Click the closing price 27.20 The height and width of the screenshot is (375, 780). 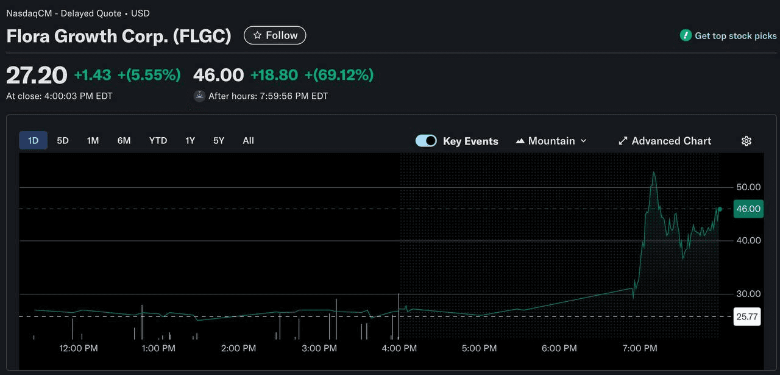tap(37, 75)
